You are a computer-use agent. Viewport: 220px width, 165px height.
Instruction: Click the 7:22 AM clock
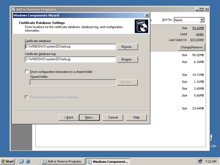coord(211,161)
